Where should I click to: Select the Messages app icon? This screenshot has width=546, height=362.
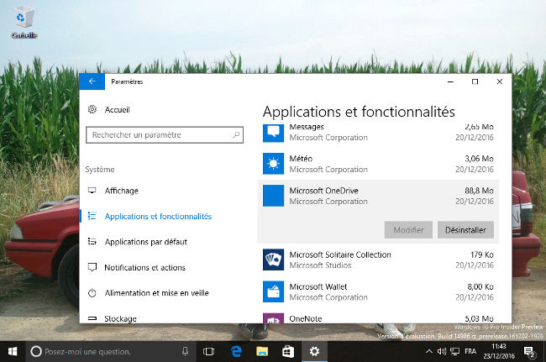point(273,134)
